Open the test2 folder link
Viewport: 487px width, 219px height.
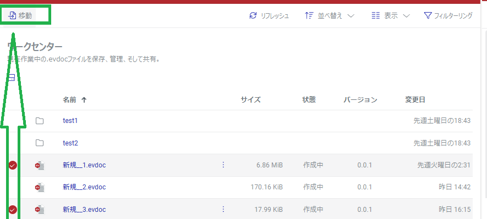[x=70, y=143]
